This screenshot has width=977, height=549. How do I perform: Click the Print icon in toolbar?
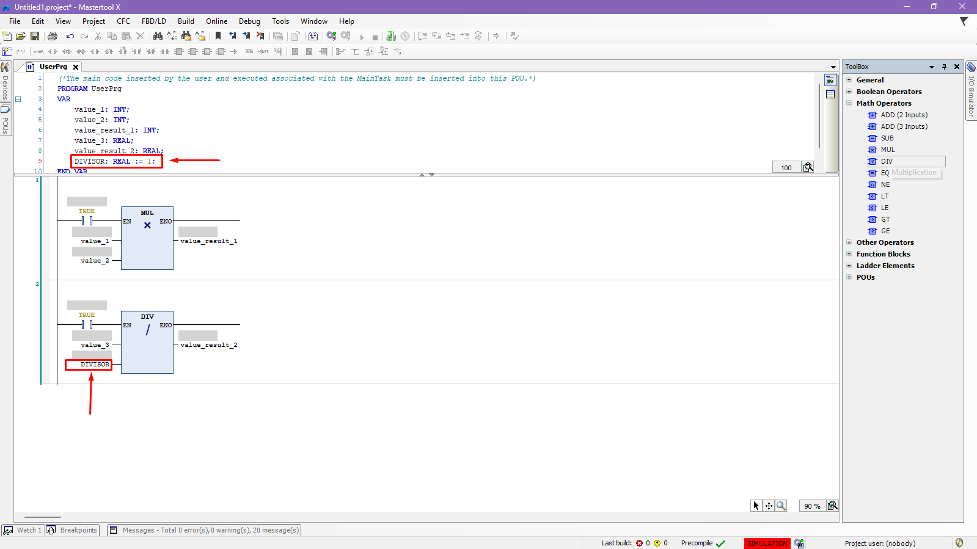(53, 37)
